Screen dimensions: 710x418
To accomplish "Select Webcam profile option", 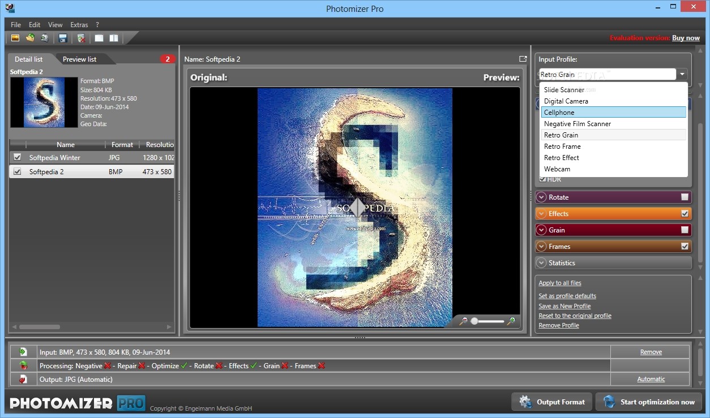I will [x=613, y=169].
